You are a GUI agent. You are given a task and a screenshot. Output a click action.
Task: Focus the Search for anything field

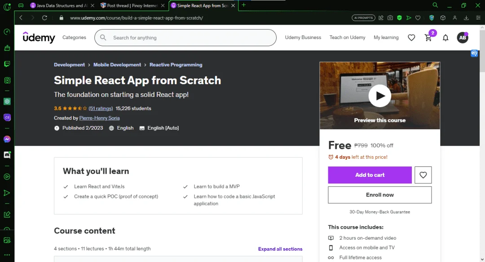tap(185, 38)
